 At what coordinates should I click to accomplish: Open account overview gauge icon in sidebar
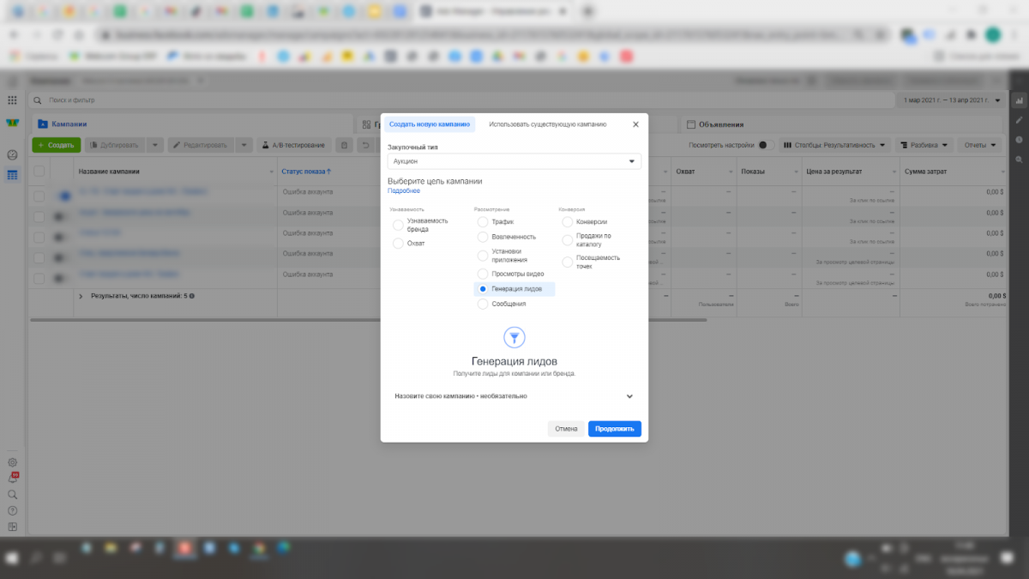[x=12, y=155]
